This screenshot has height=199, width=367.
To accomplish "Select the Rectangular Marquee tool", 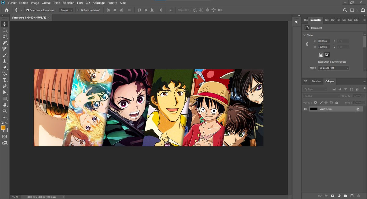I will tap(5, 30).
